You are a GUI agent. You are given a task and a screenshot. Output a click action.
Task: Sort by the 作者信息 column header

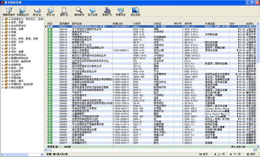tap(217, 23)
